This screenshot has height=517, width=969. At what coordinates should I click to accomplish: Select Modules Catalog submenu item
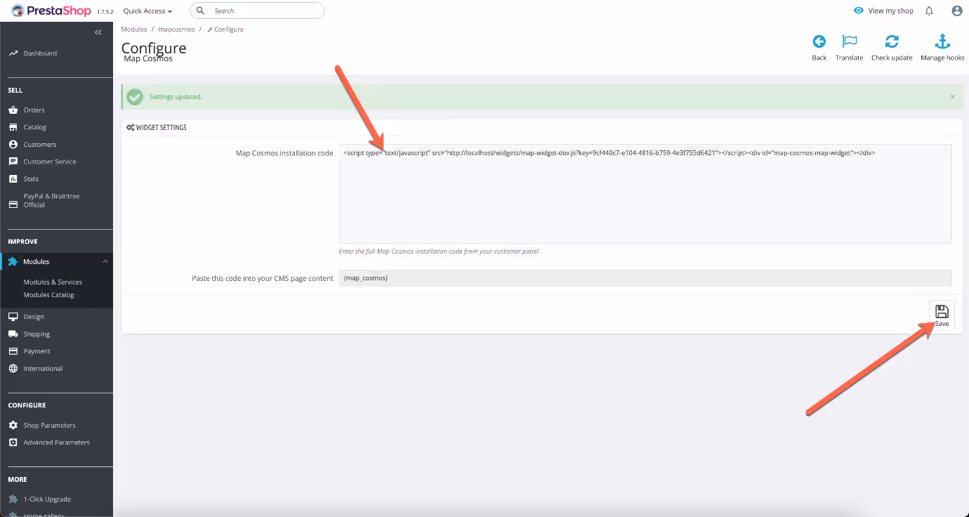pyautogui.click(x=48, y=295)
